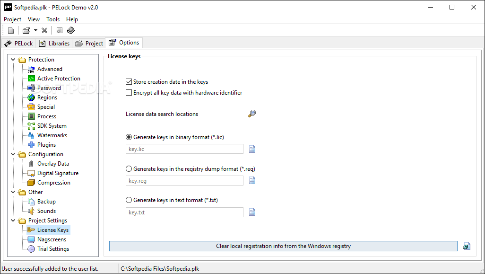Select the Advanced item icon
The height and width of the screenshot is (274, 485).
[x=31, y=69]
